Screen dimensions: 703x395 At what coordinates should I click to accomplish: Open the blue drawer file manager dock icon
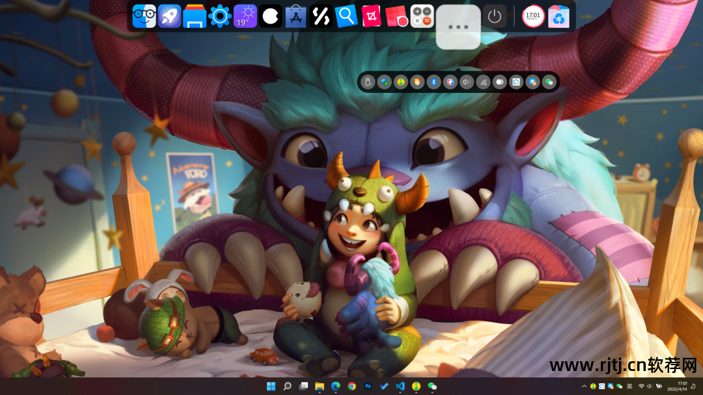click(x=195, y=16)
